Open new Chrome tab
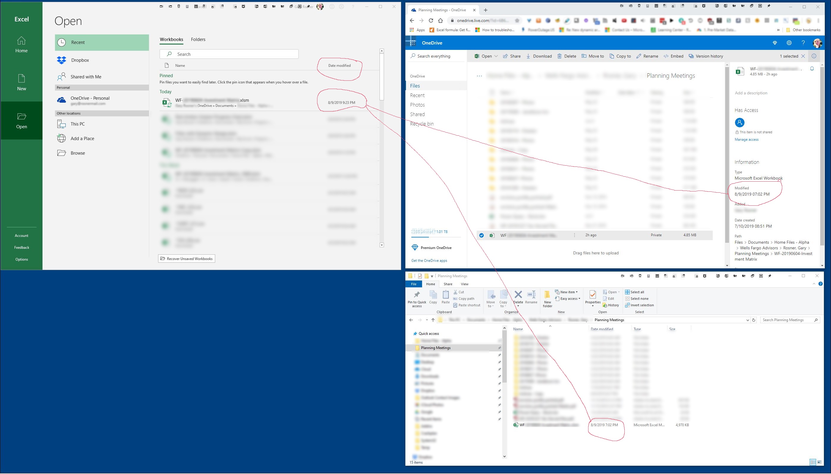 486,10
